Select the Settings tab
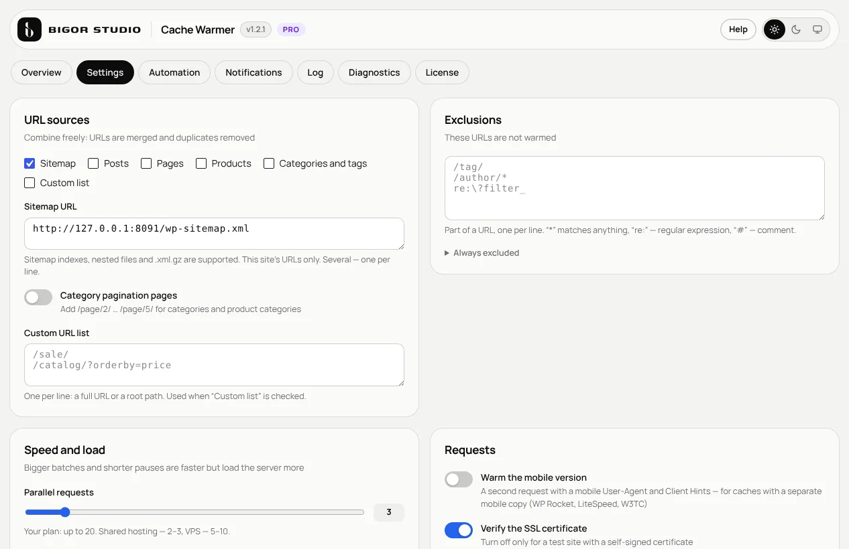The width and height of the screenshot is (849, 549). (105, 72)
